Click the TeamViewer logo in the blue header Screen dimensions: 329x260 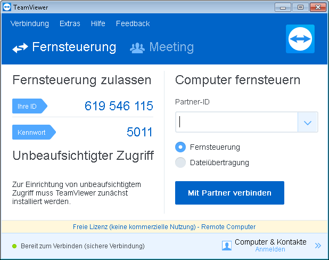pyautogui.click(x=300, y=39)
